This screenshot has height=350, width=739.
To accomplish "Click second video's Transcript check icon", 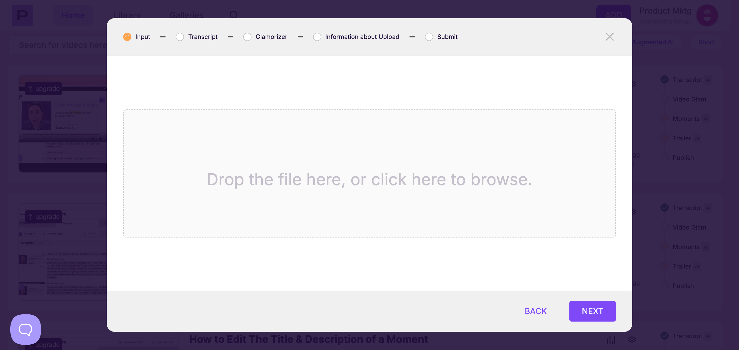I will coord(664,208).
